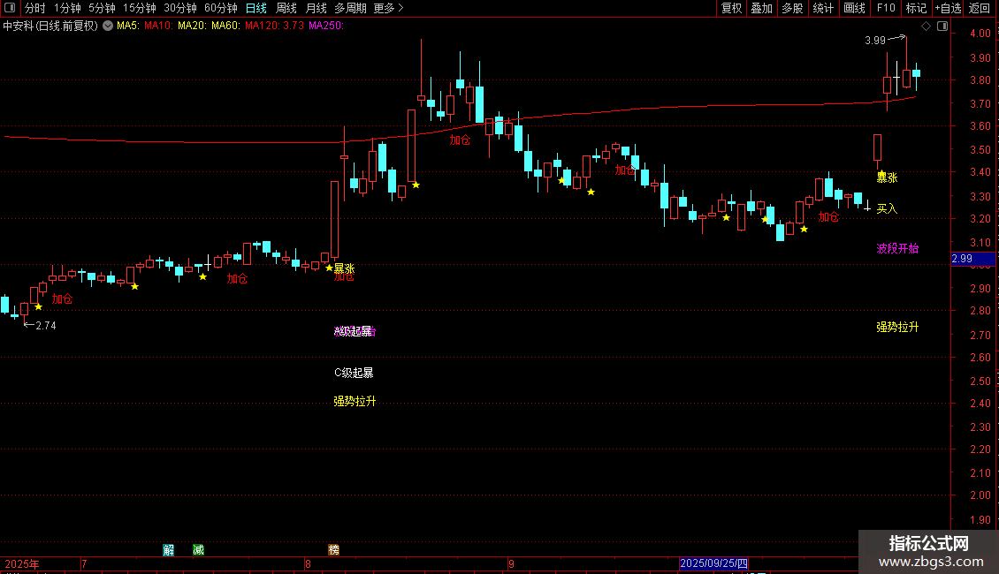Expand the 更多 periods menu
The width and height of the screenshot is (999, 574).
(x=389, y=8)
